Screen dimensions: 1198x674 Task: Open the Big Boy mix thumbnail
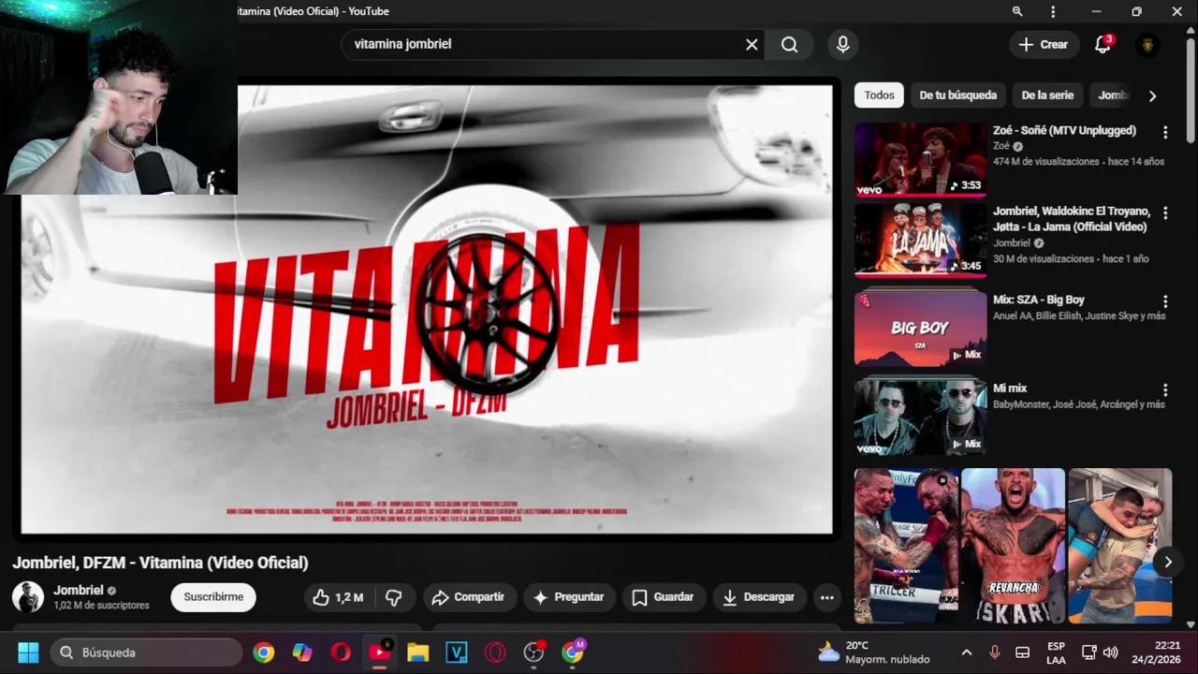tap(920, 329)
